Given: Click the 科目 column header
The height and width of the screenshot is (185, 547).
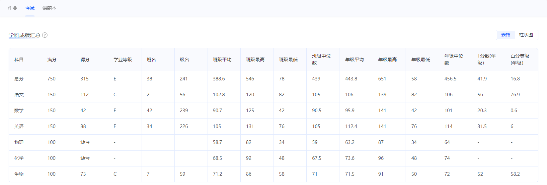Looking at the screenshot, I should pyautogui.click(x=19, y=60).
